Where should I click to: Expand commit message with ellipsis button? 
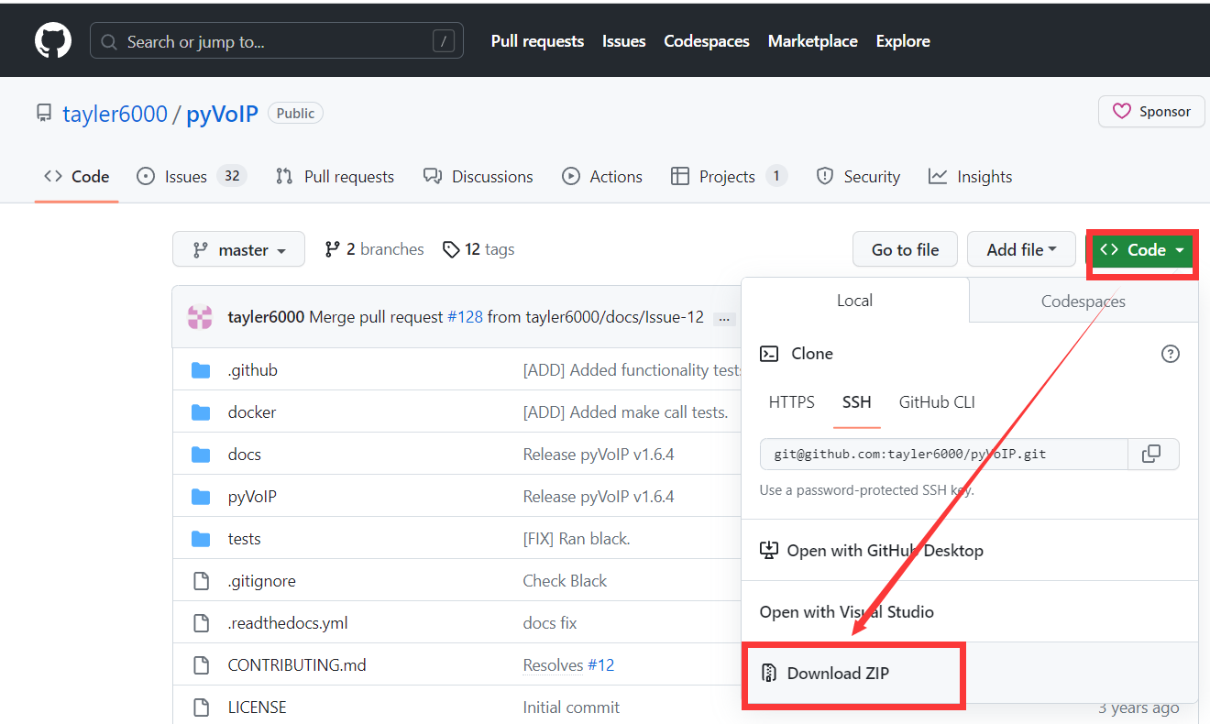click(x=724, y=318)
